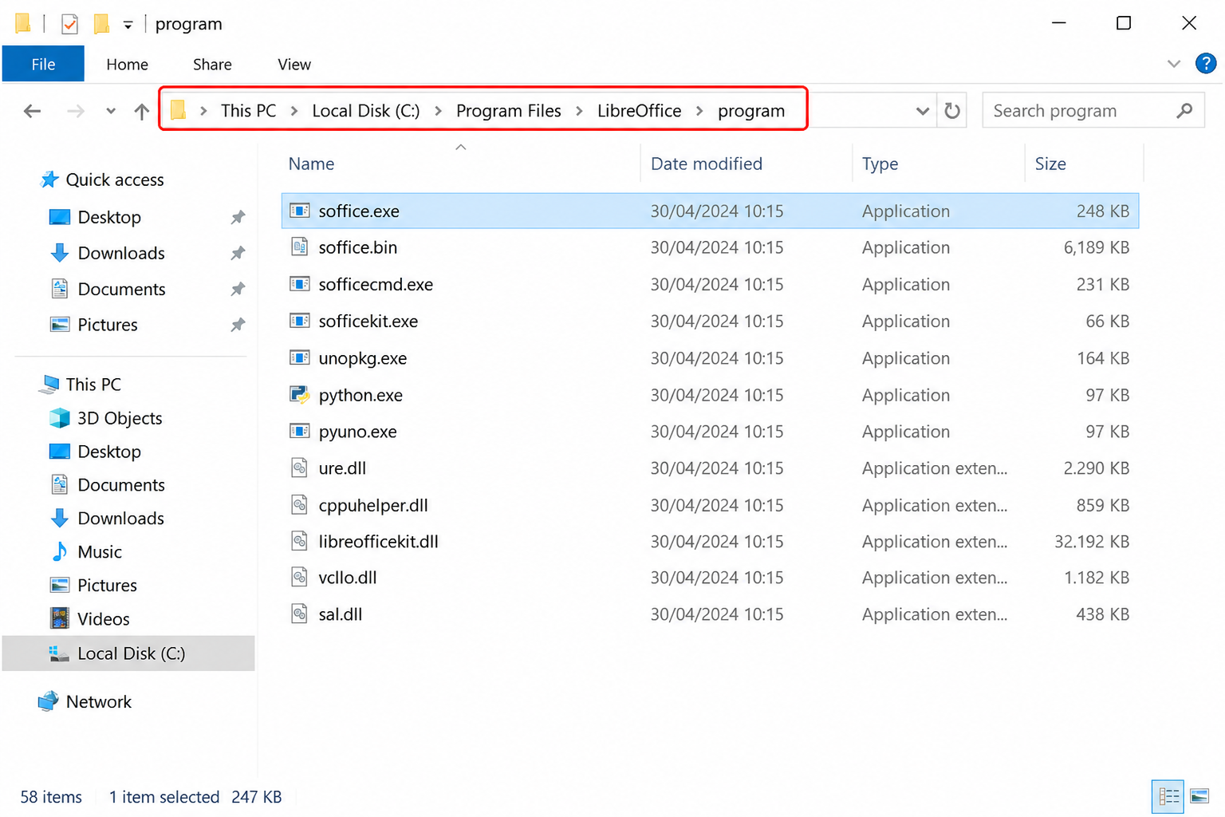Click the vcllo.dll file icon
Screen dimensions: 1225x817
[x=299, y=577]
